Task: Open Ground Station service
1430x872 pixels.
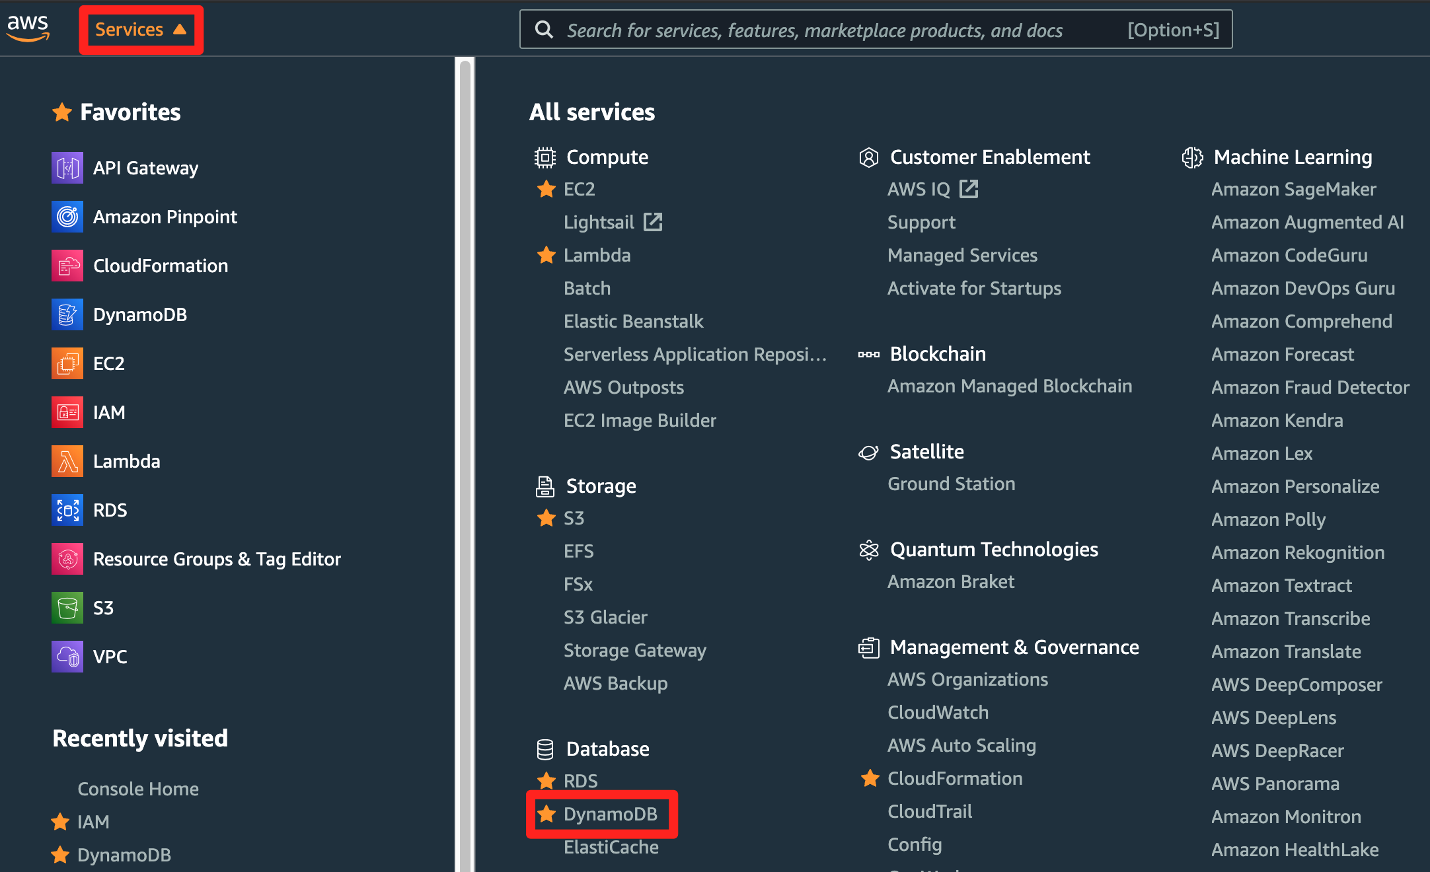Action: click(951, 484)
